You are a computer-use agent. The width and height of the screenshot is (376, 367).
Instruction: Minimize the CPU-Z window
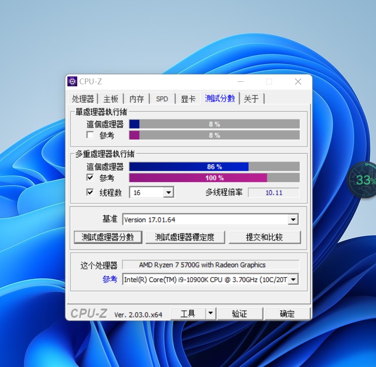(x=240, y=81)
